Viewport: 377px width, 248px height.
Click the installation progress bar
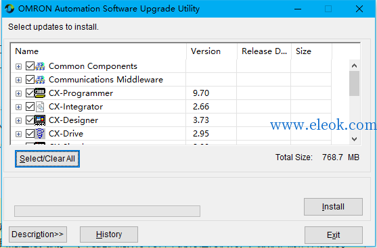(107, 211)
